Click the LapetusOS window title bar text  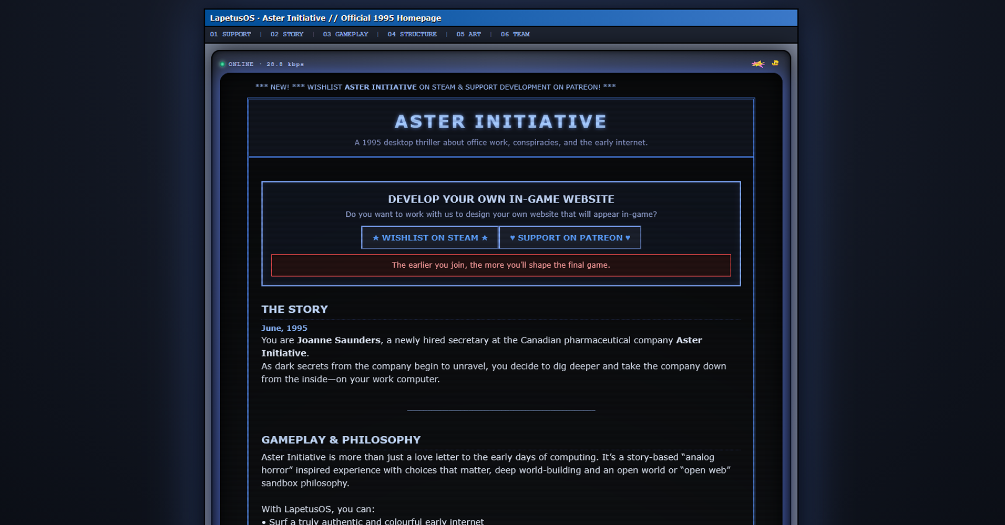325,18
